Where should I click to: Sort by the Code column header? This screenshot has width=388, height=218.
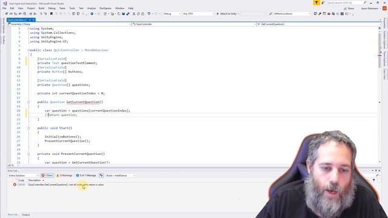point(21,180)
